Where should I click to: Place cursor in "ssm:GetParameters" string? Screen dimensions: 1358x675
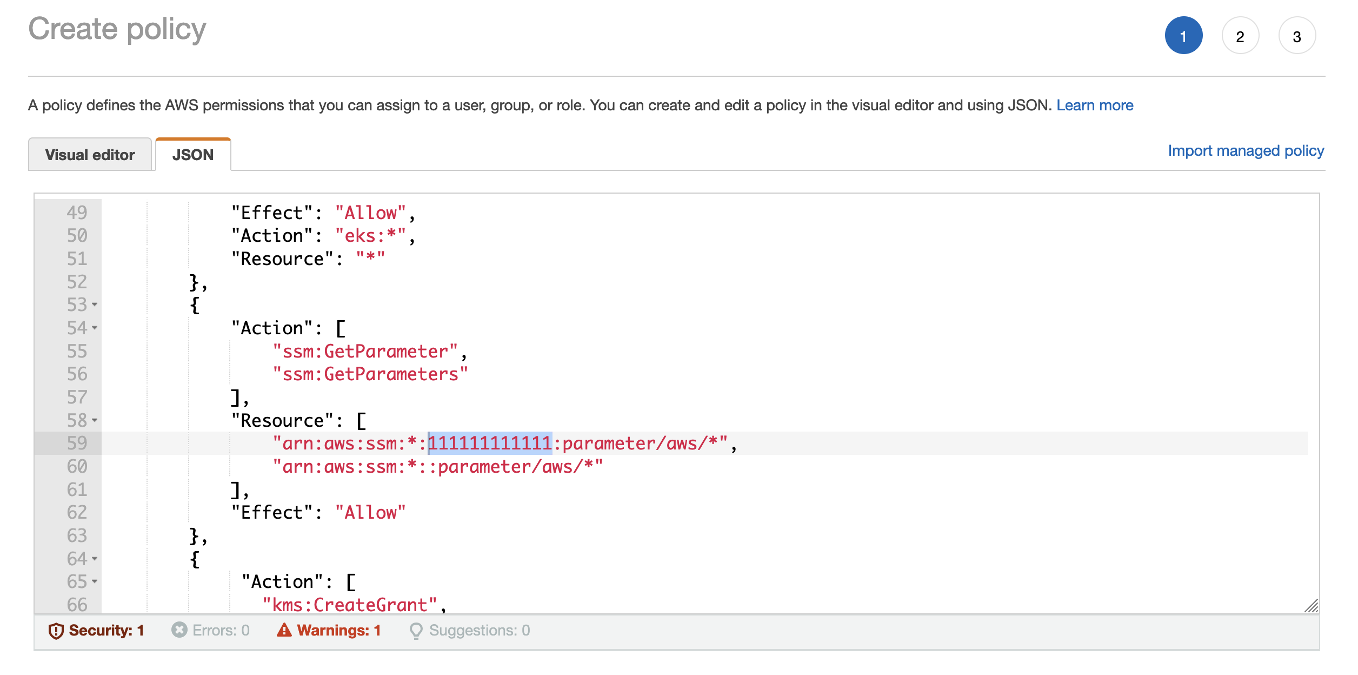click(x=370, y=374)
